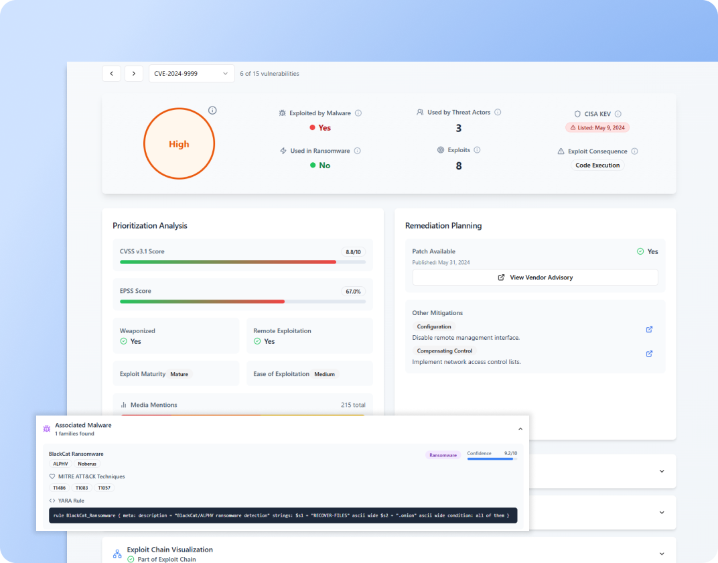Image resolution: width=718 pixels, height=563 pixels.
Task: Click the Compensating Control mitigation tag
Action: tap(445, 351)
